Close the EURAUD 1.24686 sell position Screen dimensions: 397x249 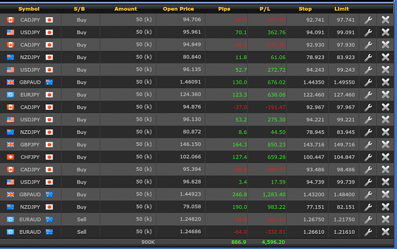[386, 232]
